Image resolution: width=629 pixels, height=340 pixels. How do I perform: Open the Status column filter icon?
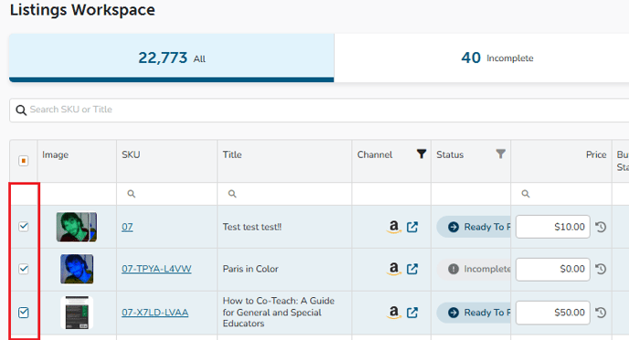tap(501, 154)
